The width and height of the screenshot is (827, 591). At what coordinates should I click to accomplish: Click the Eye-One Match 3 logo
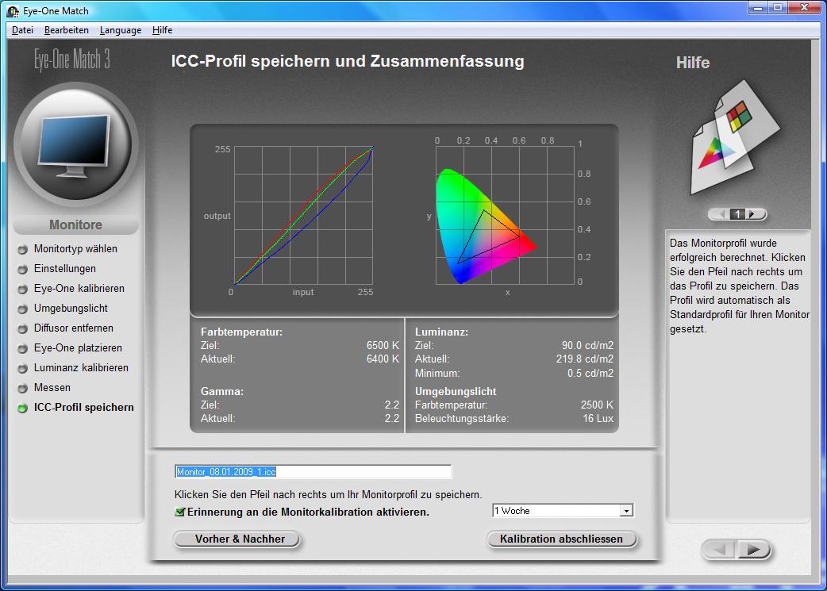click(x=72, y=59)
